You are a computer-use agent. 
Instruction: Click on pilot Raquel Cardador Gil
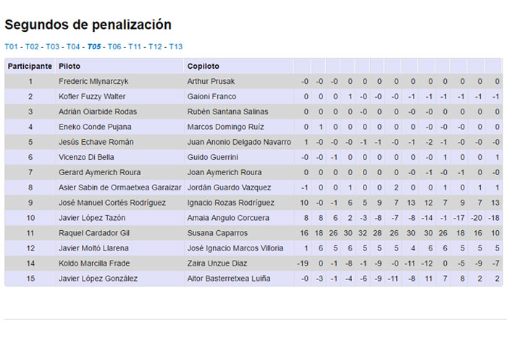tap(95, 233)
